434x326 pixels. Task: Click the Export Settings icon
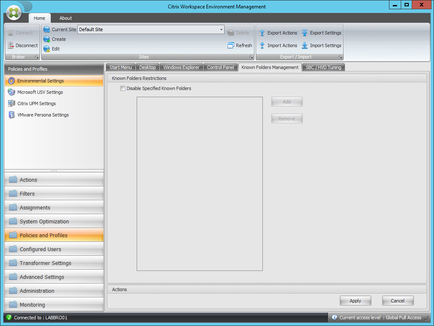(321, 33)
